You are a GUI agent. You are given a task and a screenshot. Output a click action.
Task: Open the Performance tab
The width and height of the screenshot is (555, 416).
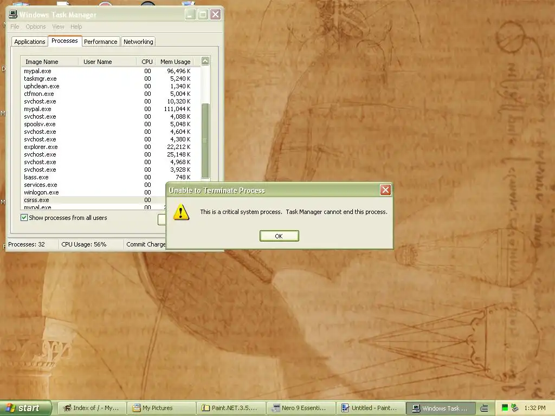pyautogui.click(x=100, y=42)
